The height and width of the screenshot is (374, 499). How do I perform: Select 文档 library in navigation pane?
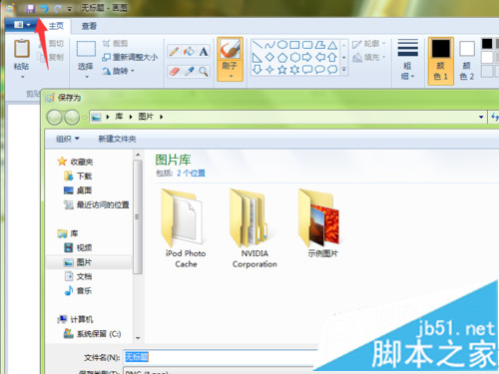[x=78, y=276]
